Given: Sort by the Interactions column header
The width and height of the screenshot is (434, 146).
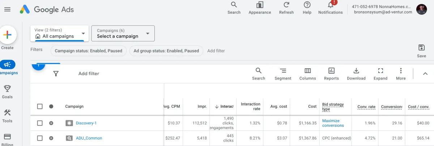Looking at the screenshot, I should coord(224,106).
